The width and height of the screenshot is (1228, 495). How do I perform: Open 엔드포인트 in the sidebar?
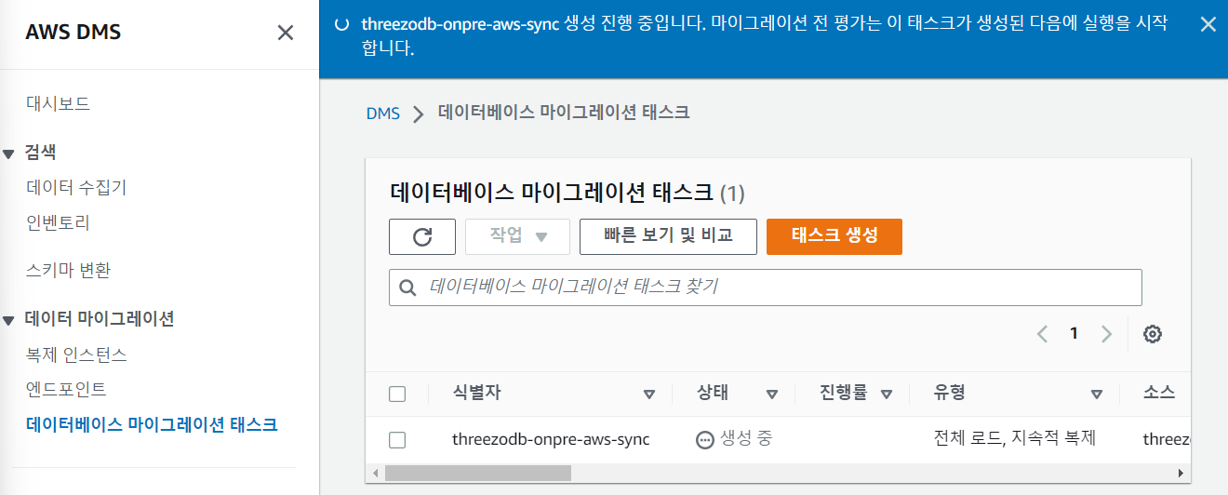click(x=66, y=389)
